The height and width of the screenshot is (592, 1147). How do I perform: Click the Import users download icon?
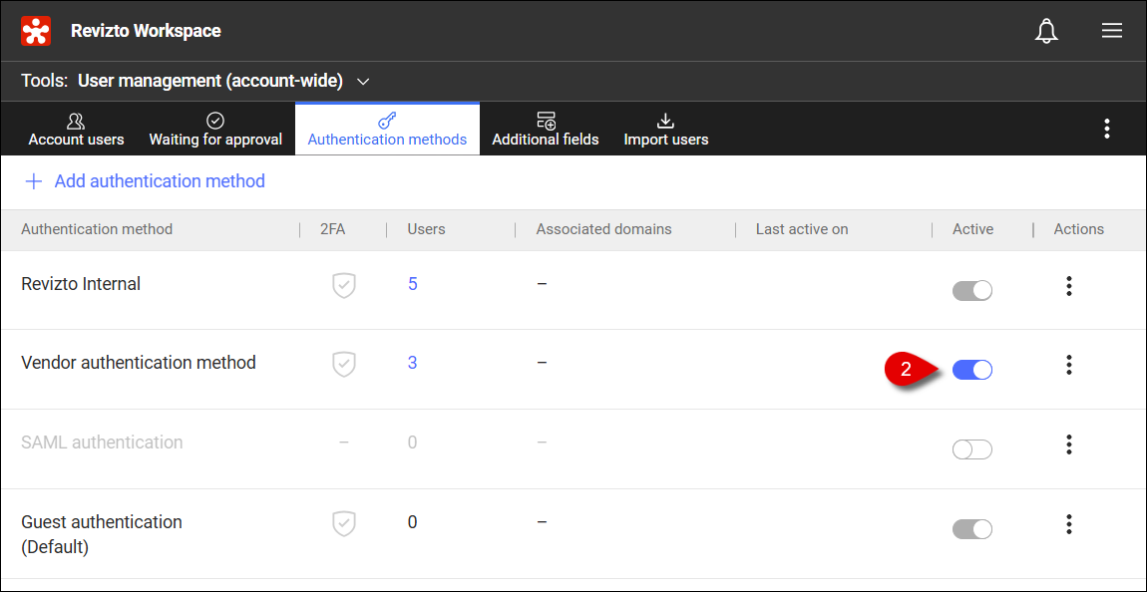[665, 120]
